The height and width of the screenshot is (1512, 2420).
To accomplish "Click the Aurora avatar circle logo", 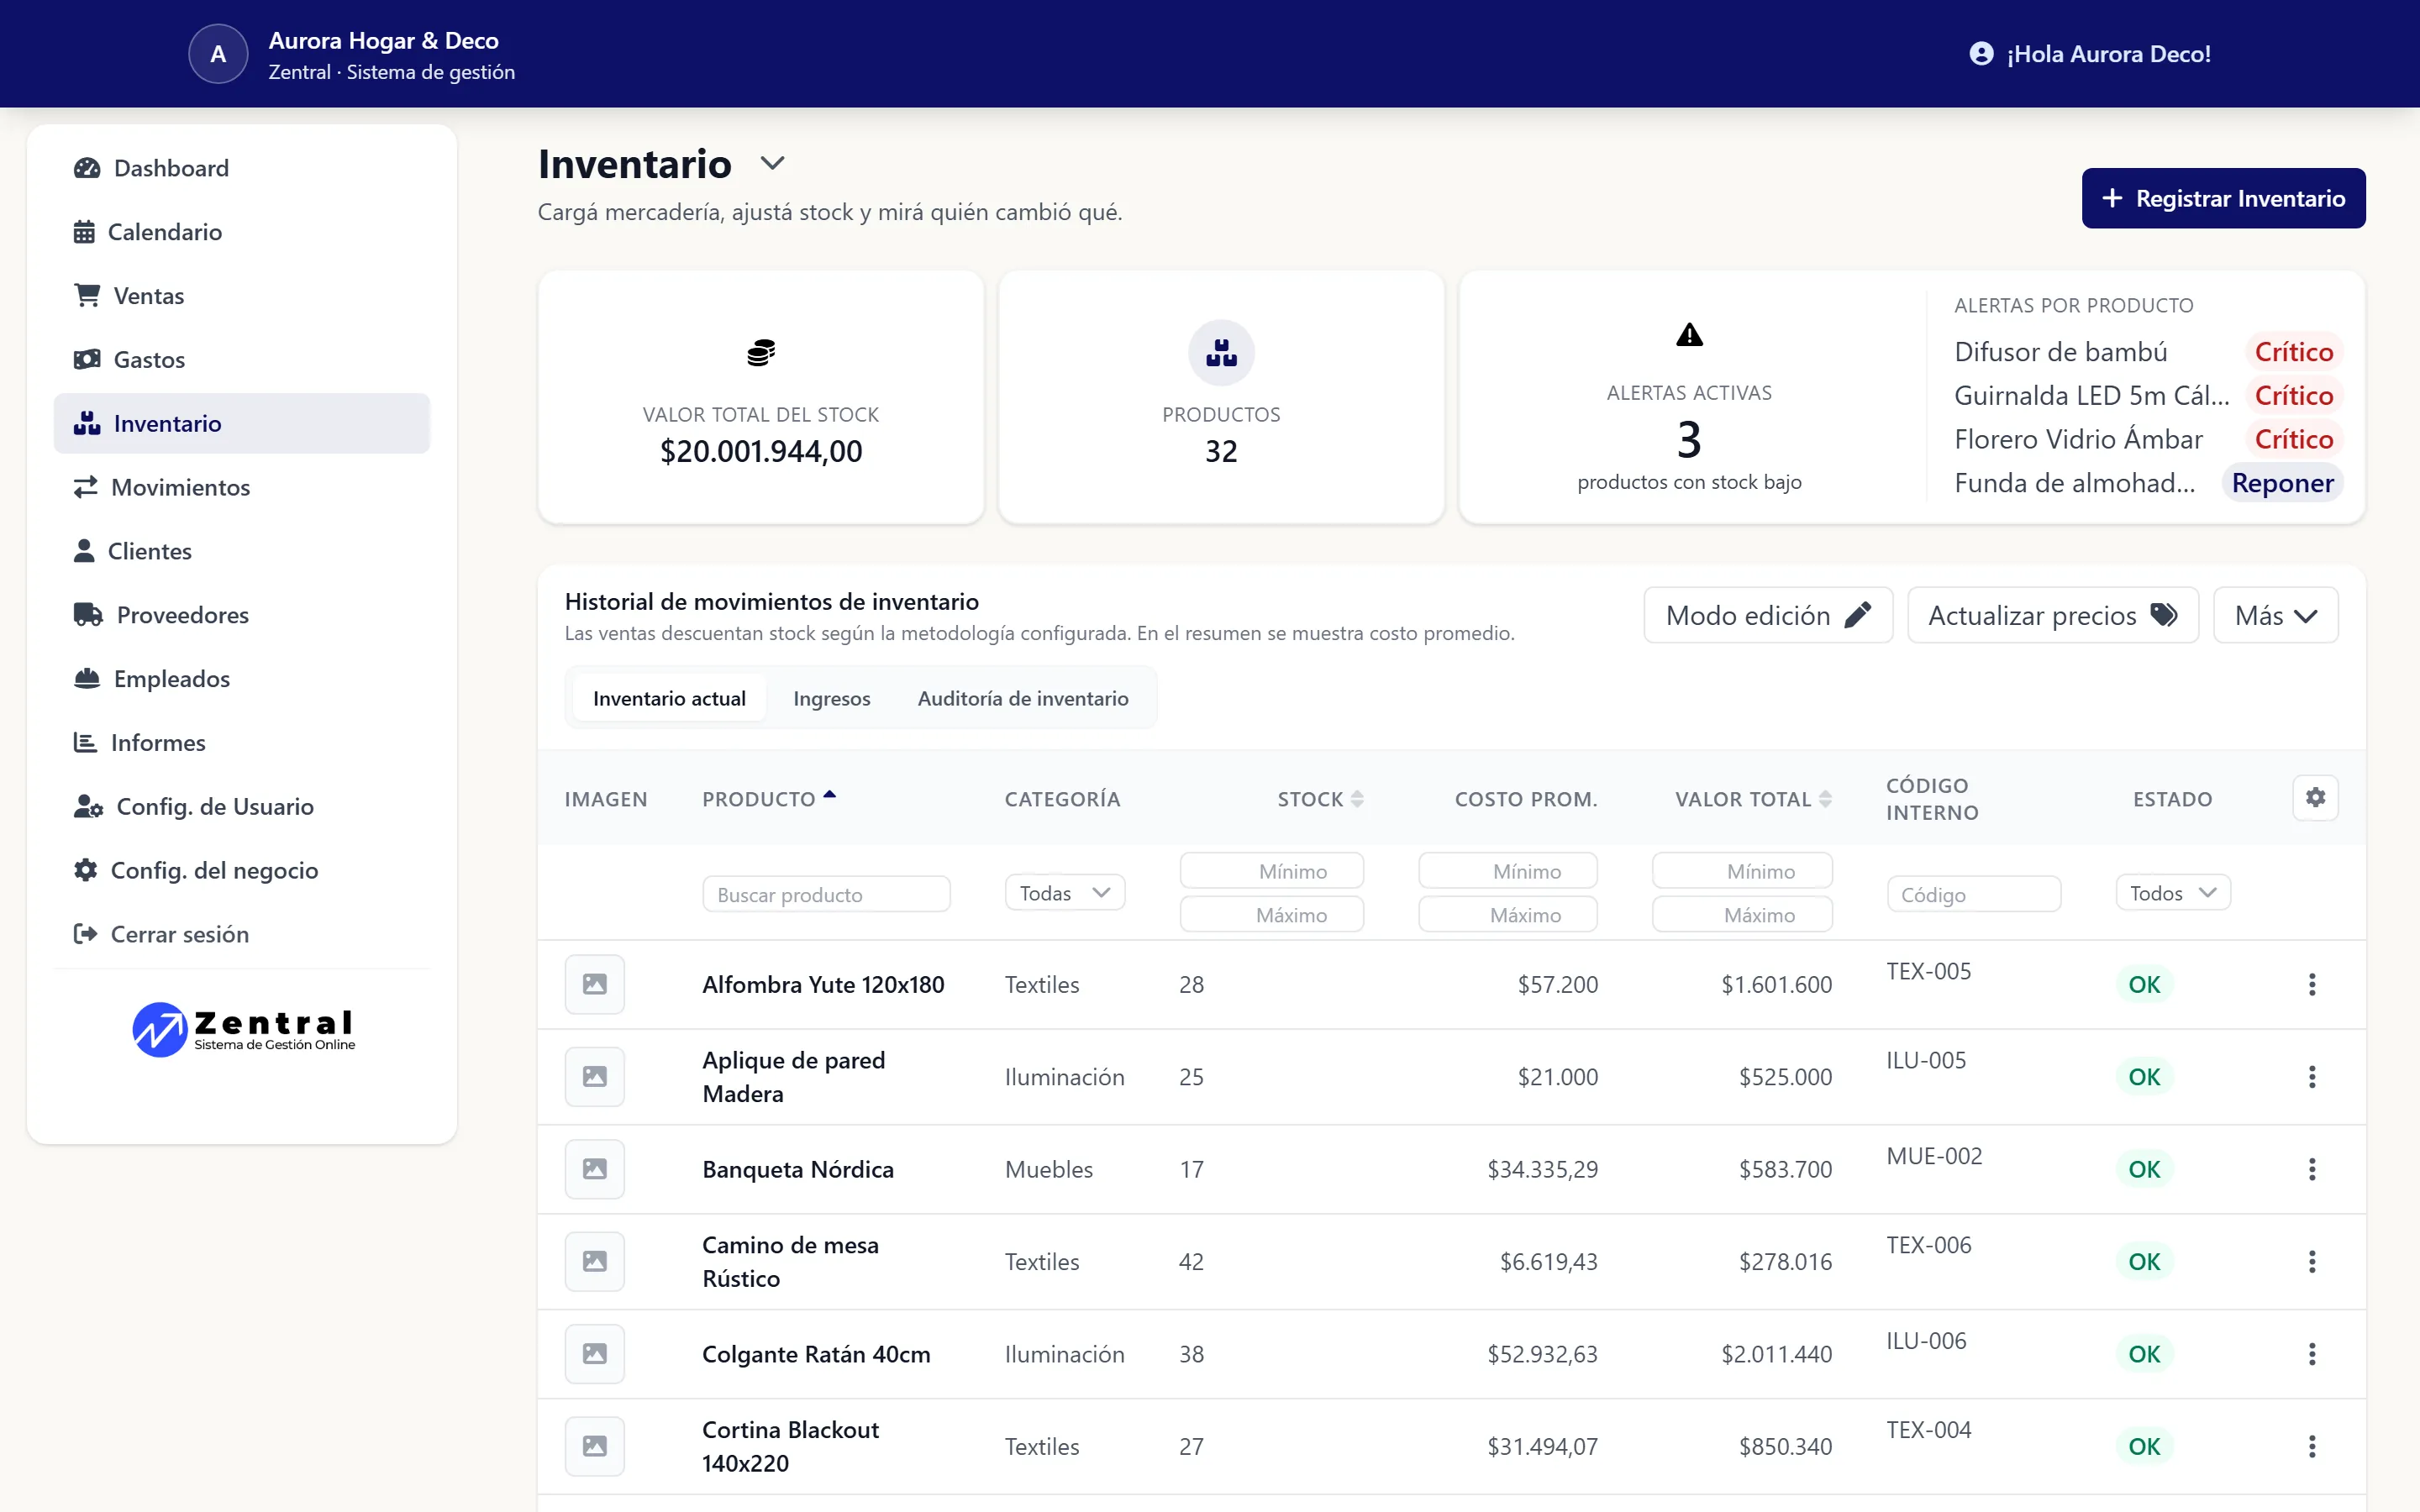I will pos(218,54).
